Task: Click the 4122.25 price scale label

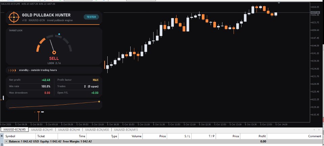Action: [x=315, y=100]
